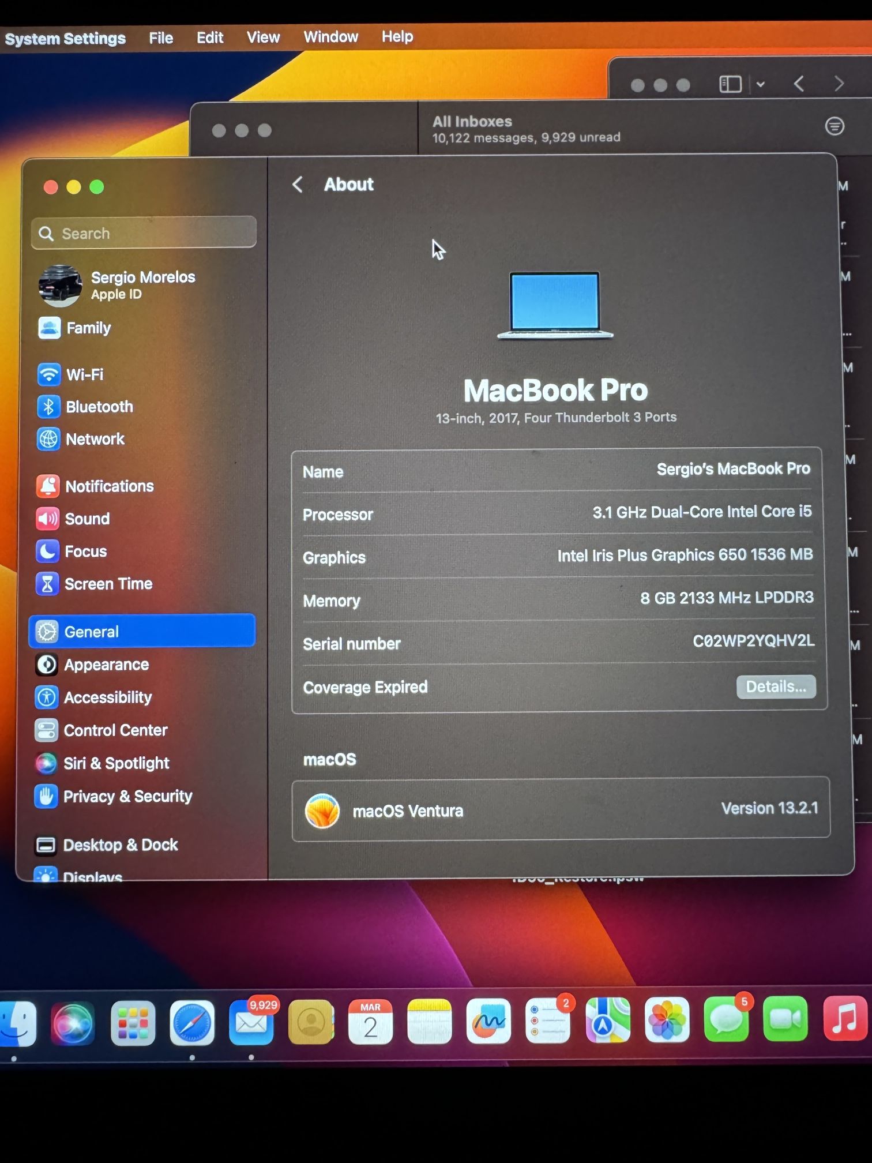
Task: Open macOS Ventura version row
Action: pos(560,809)
